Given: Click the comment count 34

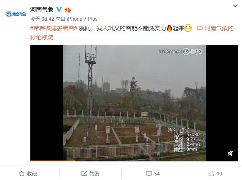Looking at the screenshot, I should tap(157, 174).
